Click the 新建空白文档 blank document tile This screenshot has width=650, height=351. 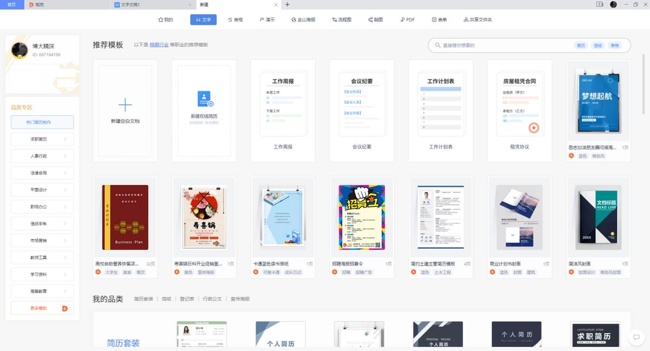[x=125, y=111]
